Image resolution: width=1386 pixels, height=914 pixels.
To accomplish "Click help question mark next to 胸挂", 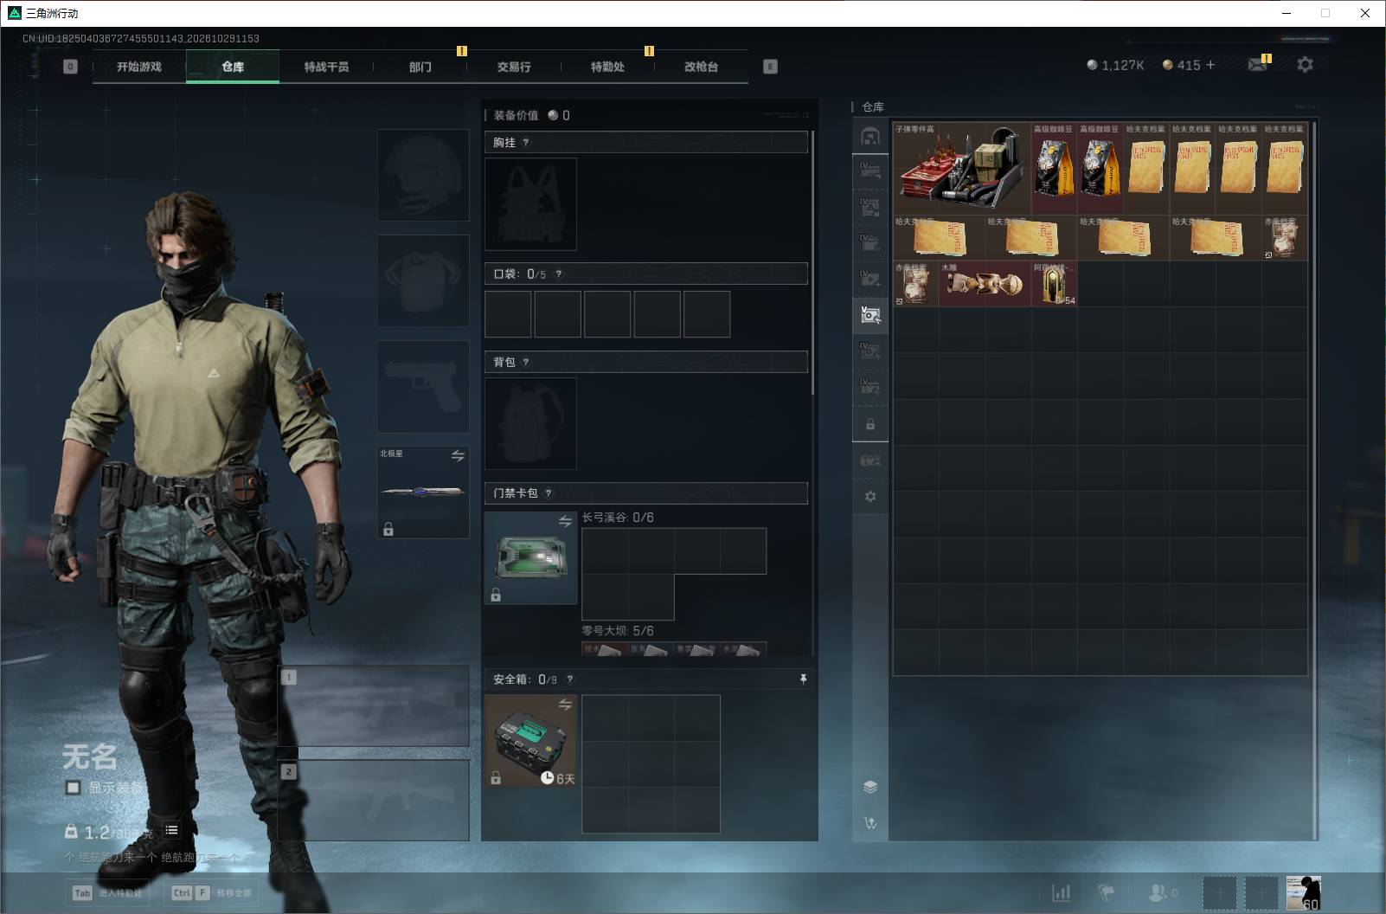I will pyautogui.click(x=525, y=143).
